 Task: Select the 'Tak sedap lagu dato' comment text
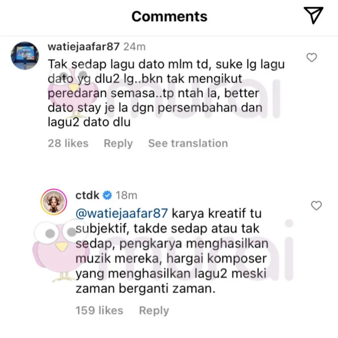166,93
